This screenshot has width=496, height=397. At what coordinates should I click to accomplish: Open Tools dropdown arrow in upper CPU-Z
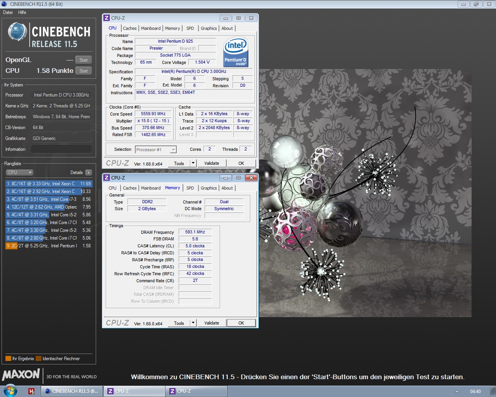click(193, 163)
